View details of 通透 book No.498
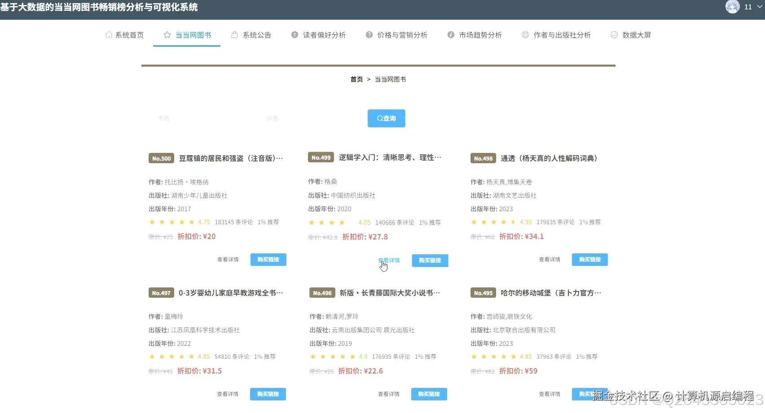This screenshot has height=413, width=765. 550,260
